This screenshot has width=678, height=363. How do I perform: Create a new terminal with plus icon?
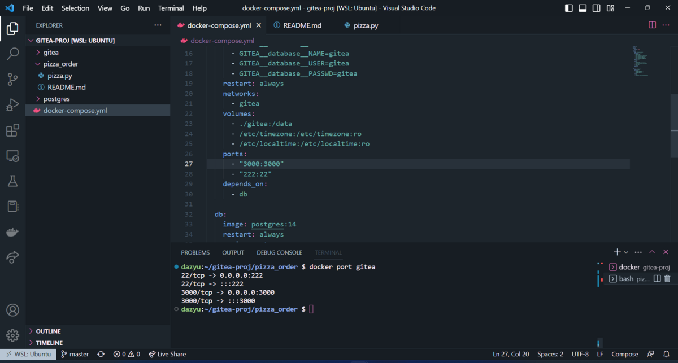point(617,252)
